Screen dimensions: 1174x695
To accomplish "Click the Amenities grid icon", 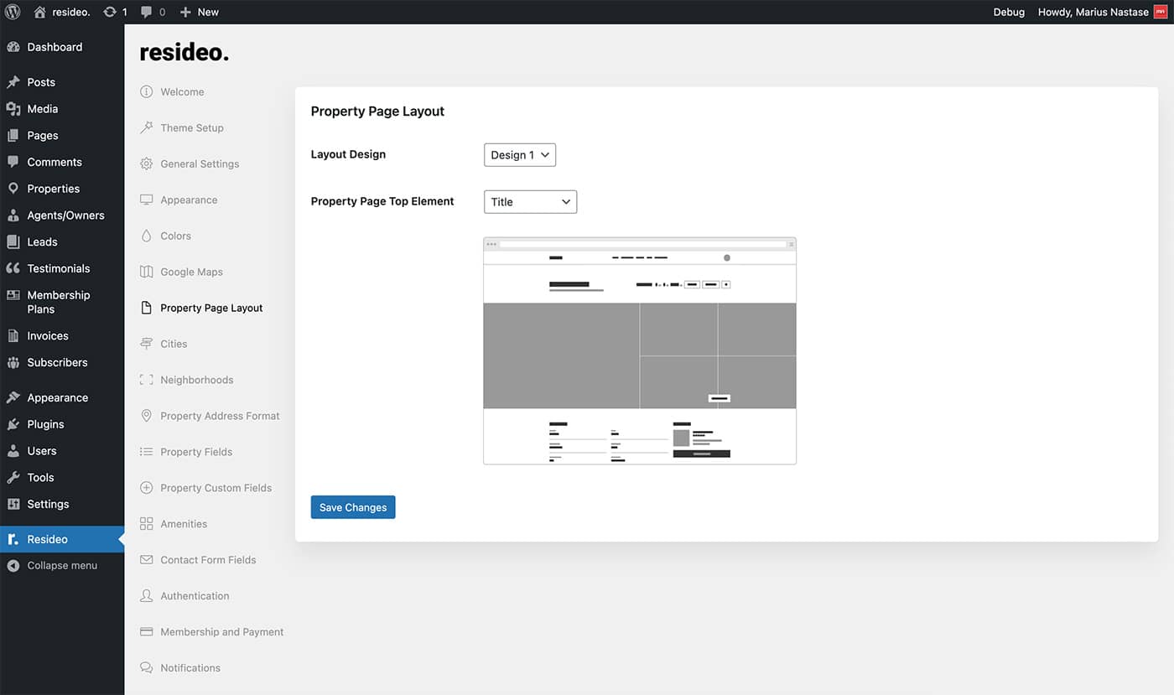I will click(x=146, y=524).
